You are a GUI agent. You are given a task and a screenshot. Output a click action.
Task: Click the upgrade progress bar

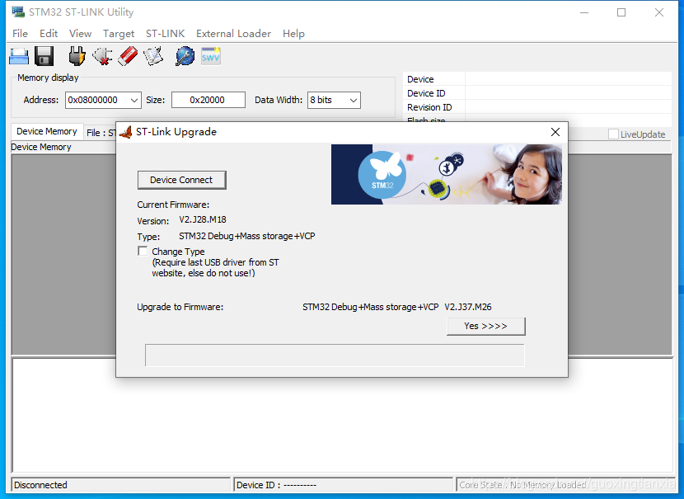335,355
